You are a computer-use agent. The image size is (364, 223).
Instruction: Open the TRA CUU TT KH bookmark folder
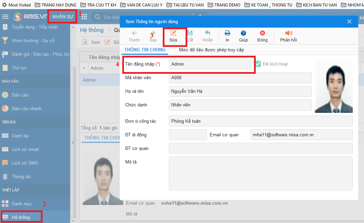pos(98,5)
